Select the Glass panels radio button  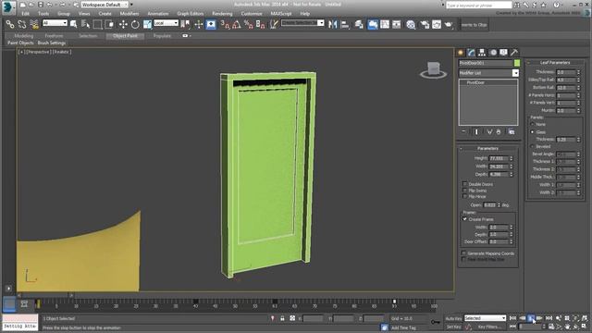533,131
